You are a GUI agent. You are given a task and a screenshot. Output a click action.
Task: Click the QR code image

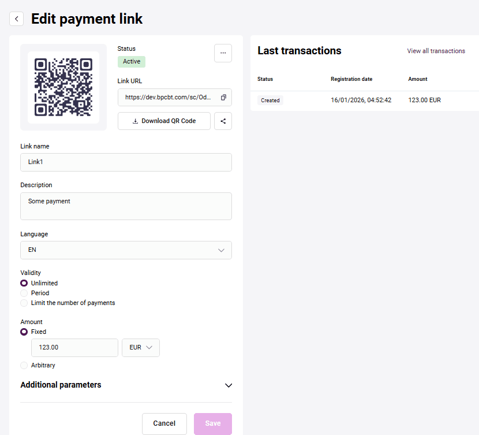click(x=63, y=87)
